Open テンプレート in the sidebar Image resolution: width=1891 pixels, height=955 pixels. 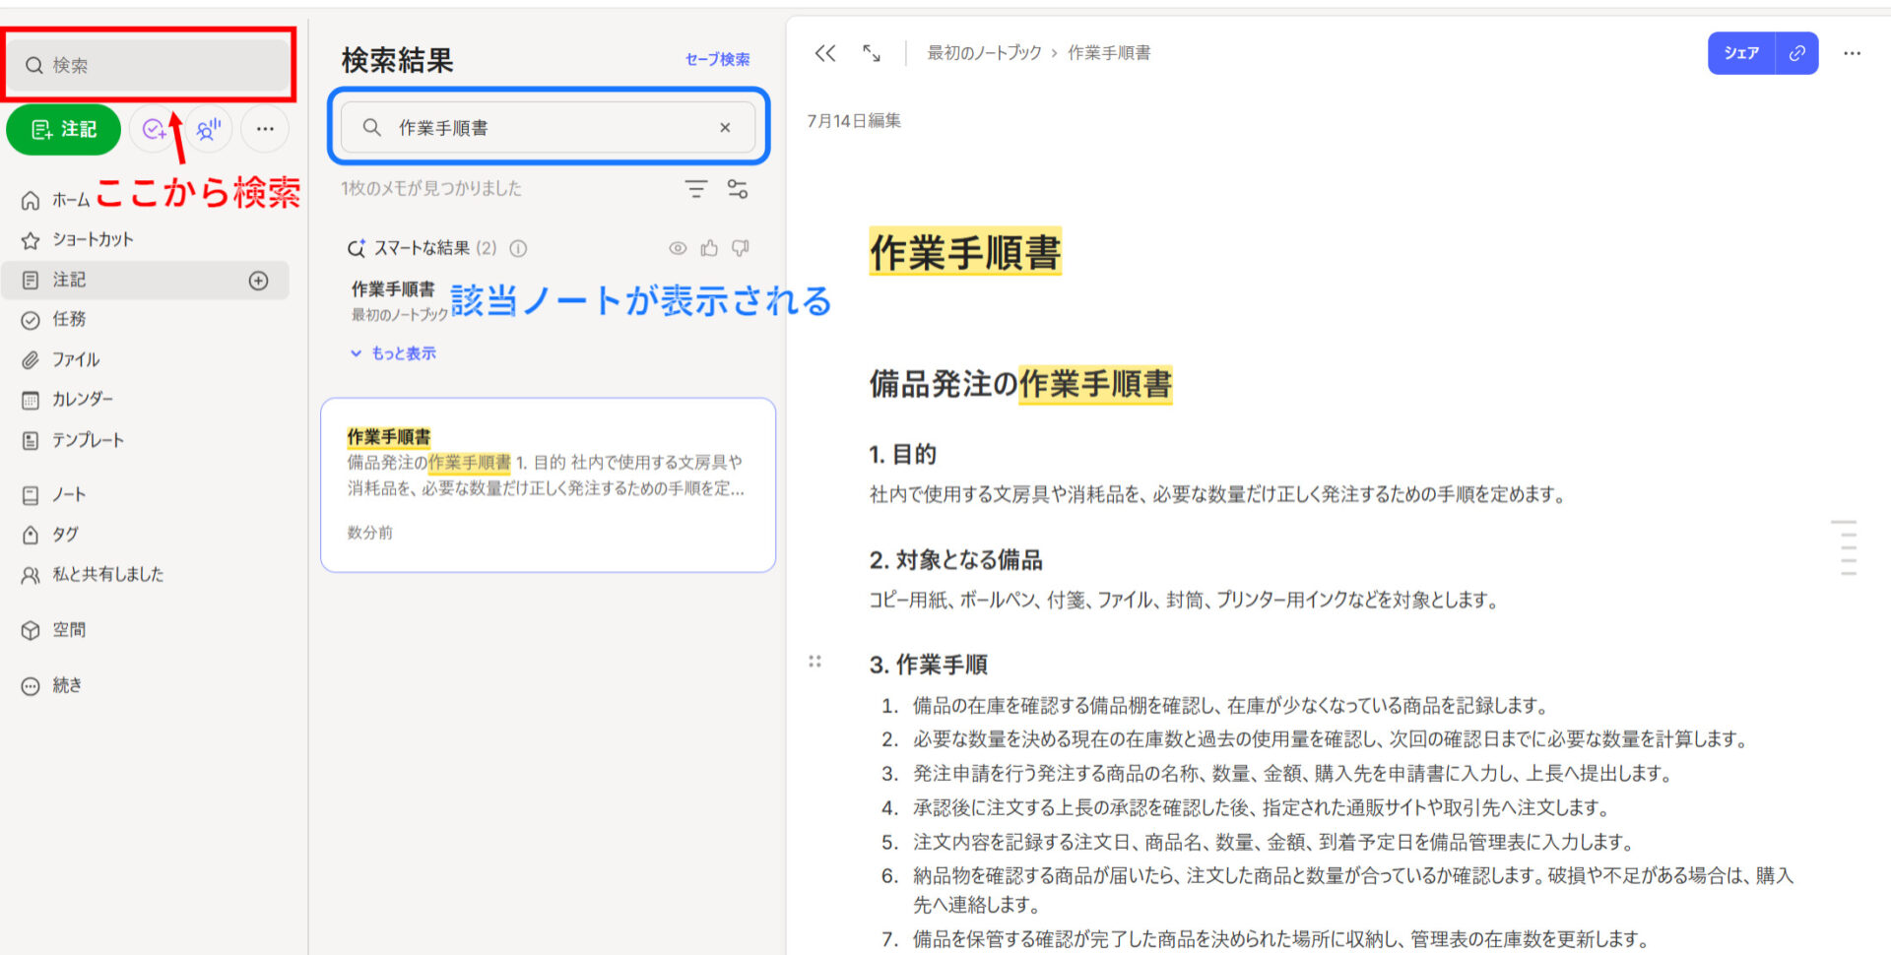point(73,440)
